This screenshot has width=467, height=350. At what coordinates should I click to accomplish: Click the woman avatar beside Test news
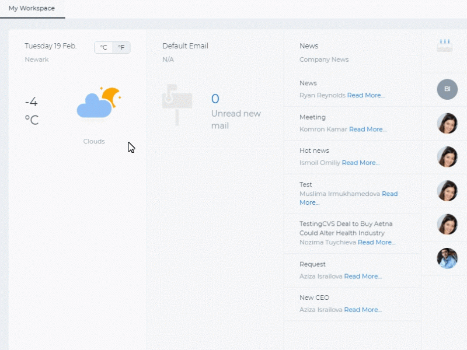(447, 191)
